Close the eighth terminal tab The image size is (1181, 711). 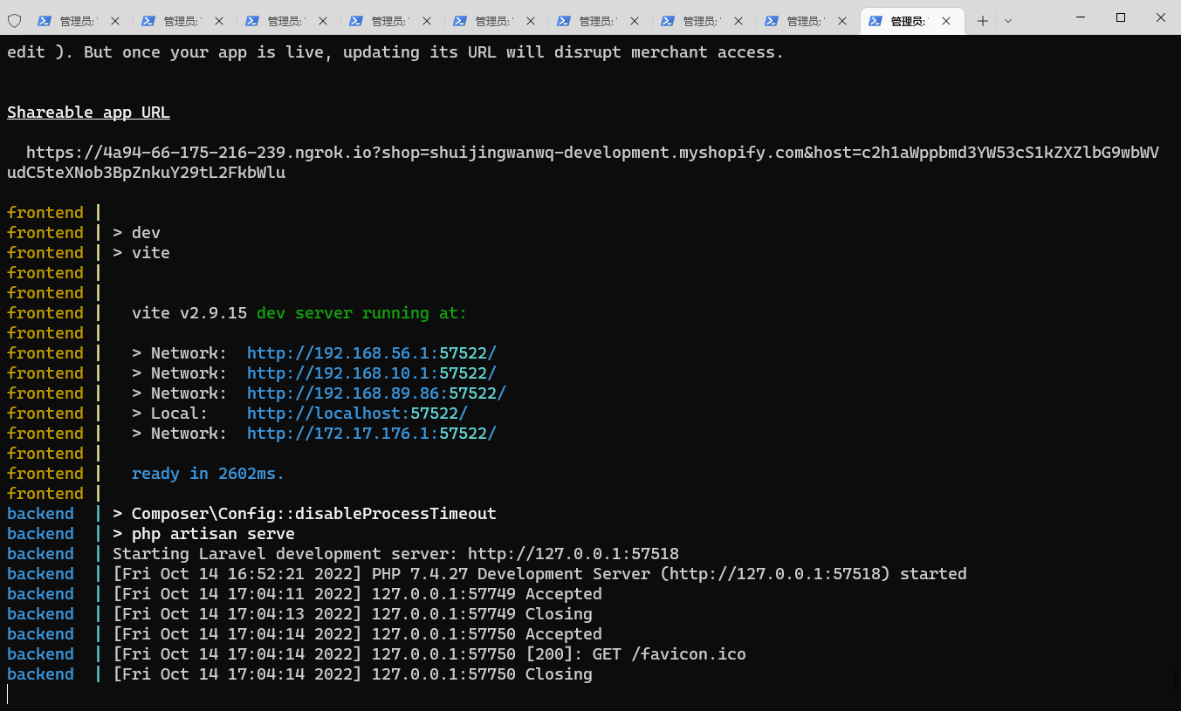(x=842, y=21)
